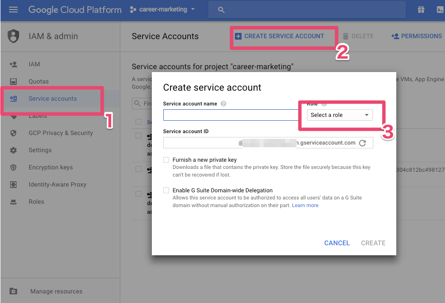Activate Cloud Shell from the top bar
Viewport: 445px width, 303px height.
click(440, 10)
